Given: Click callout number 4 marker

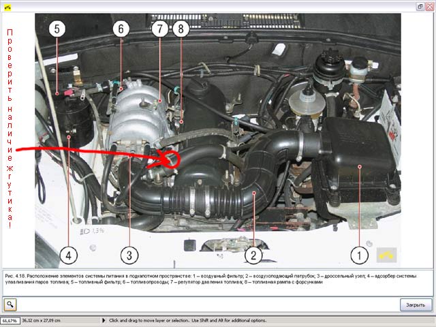Looking at the screenshot, I should (x=67, y=255).
